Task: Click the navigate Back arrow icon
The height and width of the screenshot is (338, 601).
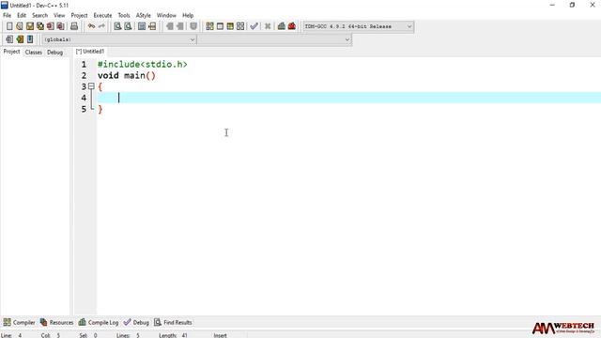Action: (169, 26)
